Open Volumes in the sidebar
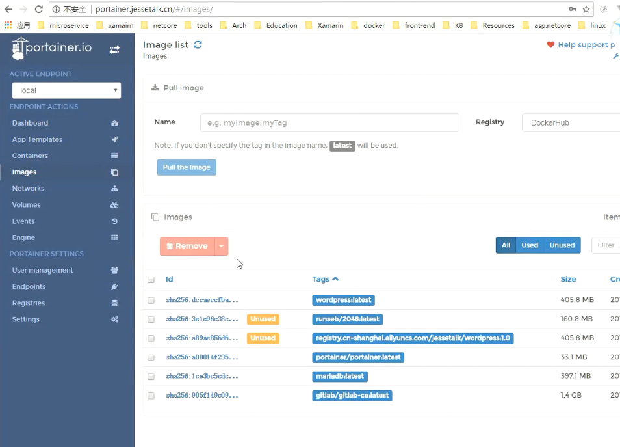Screen dimensions: 620x447 click(26, 205)
